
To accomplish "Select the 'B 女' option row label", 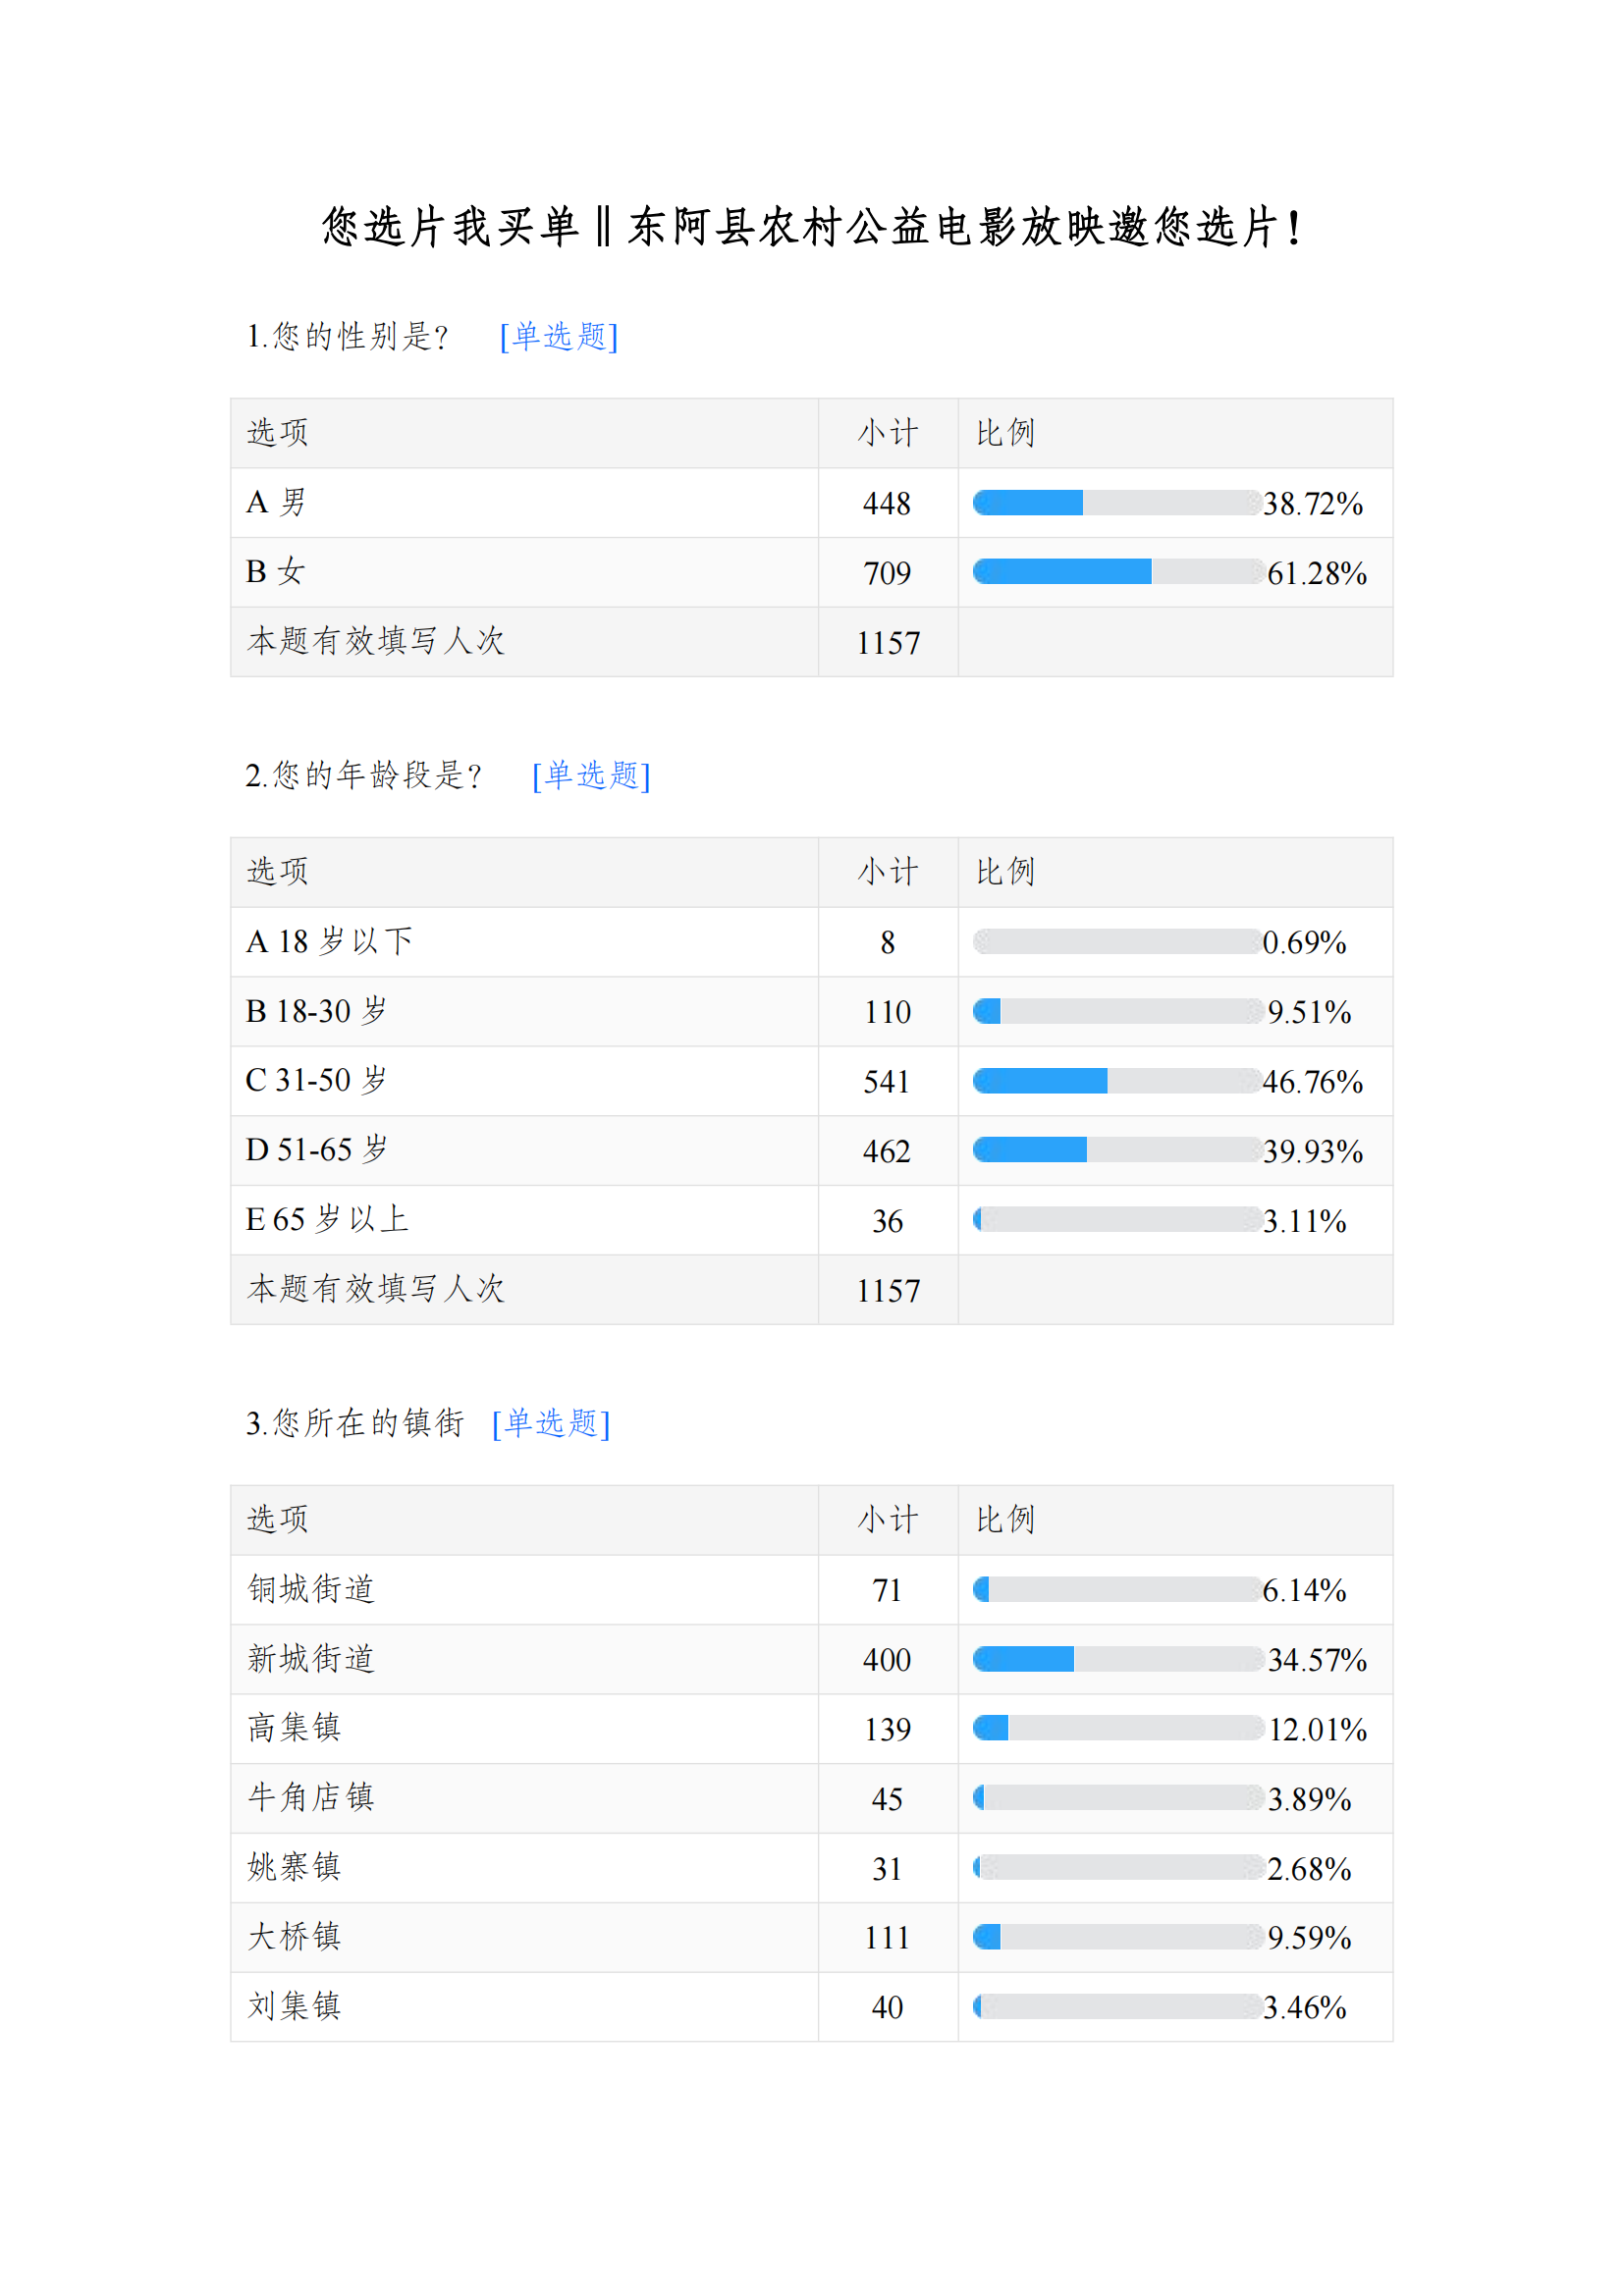I will [x=276, y=572].
